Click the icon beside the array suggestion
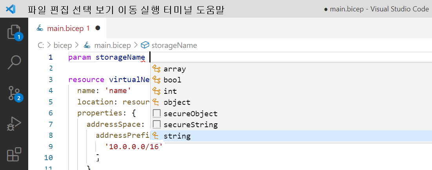Image resolution: width=432 pixels, height=170 pixels. click(156, 69)
